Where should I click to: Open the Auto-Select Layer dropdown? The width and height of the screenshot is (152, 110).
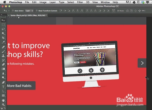[29, 11]
